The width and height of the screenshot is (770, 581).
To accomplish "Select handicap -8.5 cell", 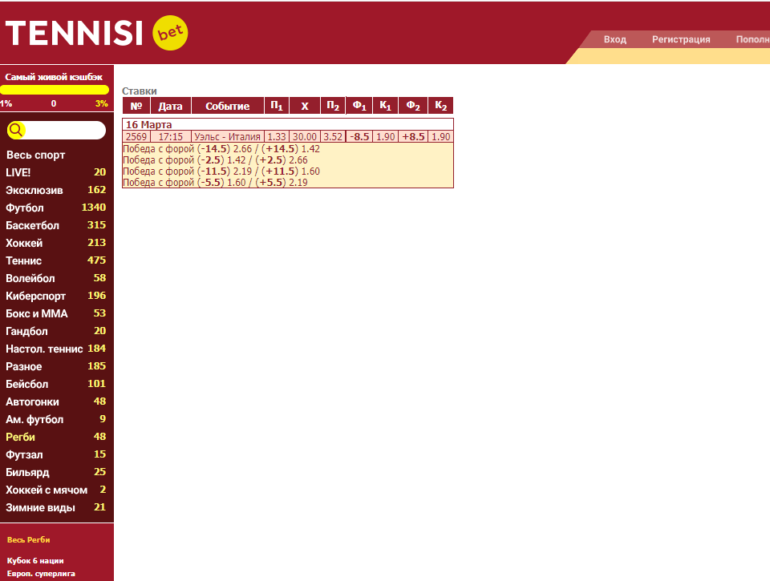I will [x=359, y=137].
